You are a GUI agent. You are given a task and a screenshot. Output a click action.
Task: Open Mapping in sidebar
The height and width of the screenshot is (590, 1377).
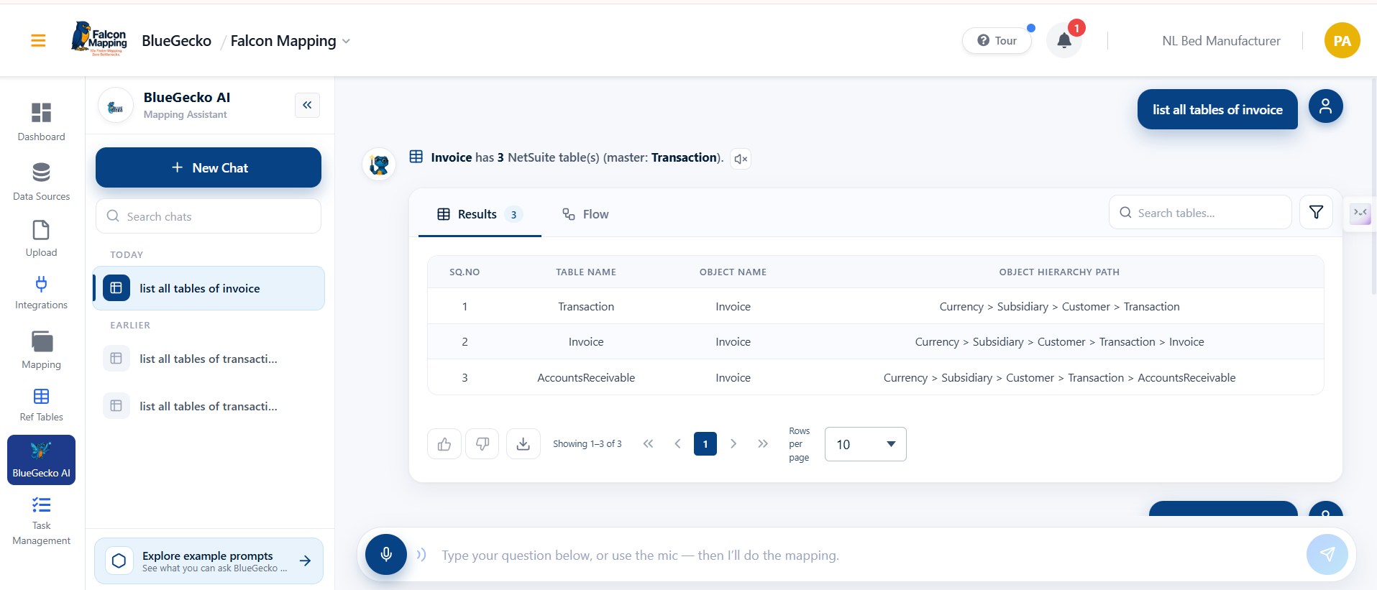[41, 351]
